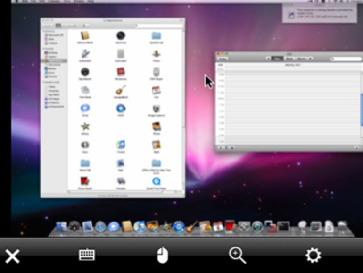Open the Address Book icon in Applications window
The image size is (363, 273).
pyautogui.click(x=85, y=36)
